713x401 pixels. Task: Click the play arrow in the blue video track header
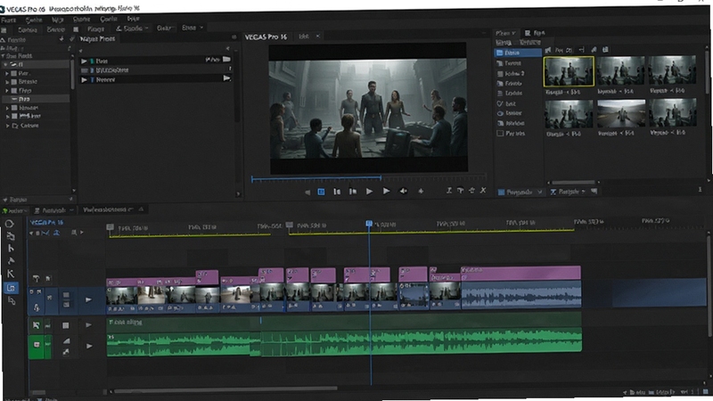coord(88,299)
